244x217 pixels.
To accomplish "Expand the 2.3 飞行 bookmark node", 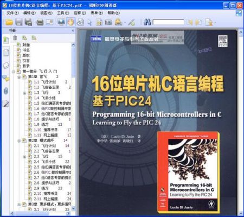I will coord(24,157).
